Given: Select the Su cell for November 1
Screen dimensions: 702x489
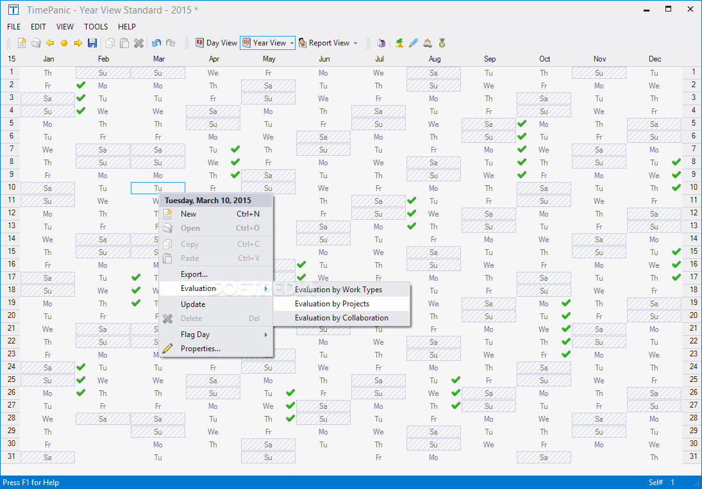Looking at the screenshot, I should [x=599, y=73].
